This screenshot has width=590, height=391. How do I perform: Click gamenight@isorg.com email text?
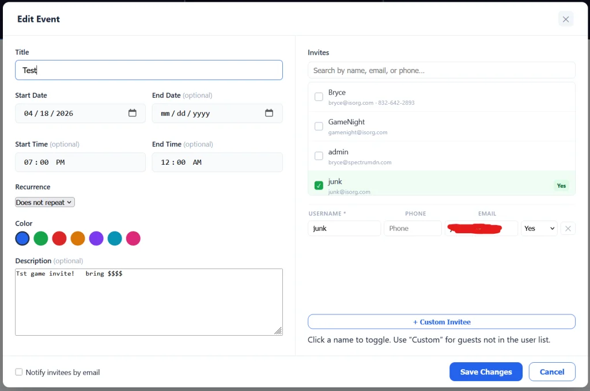[x=358, y=132]
